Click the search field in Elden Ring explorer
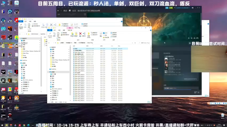227x127 pixels. coord(144,43)
